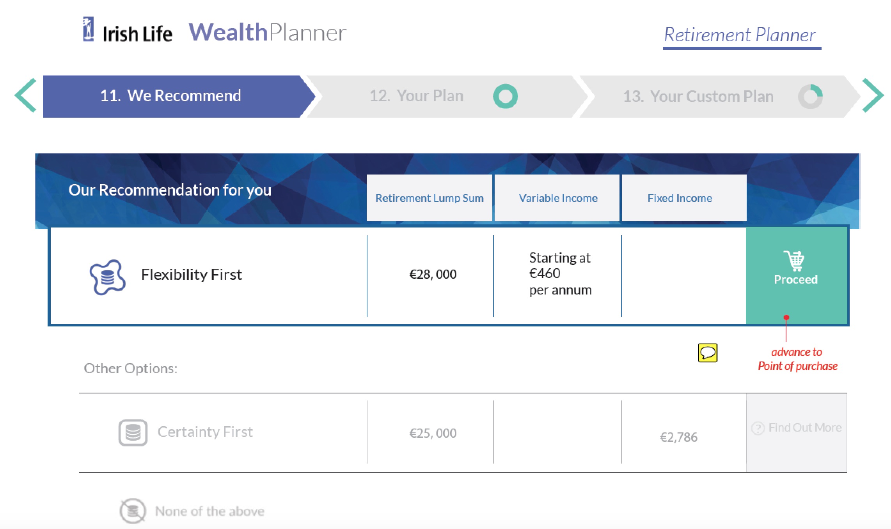Click the Irish Life logo icon

[89, 29]
